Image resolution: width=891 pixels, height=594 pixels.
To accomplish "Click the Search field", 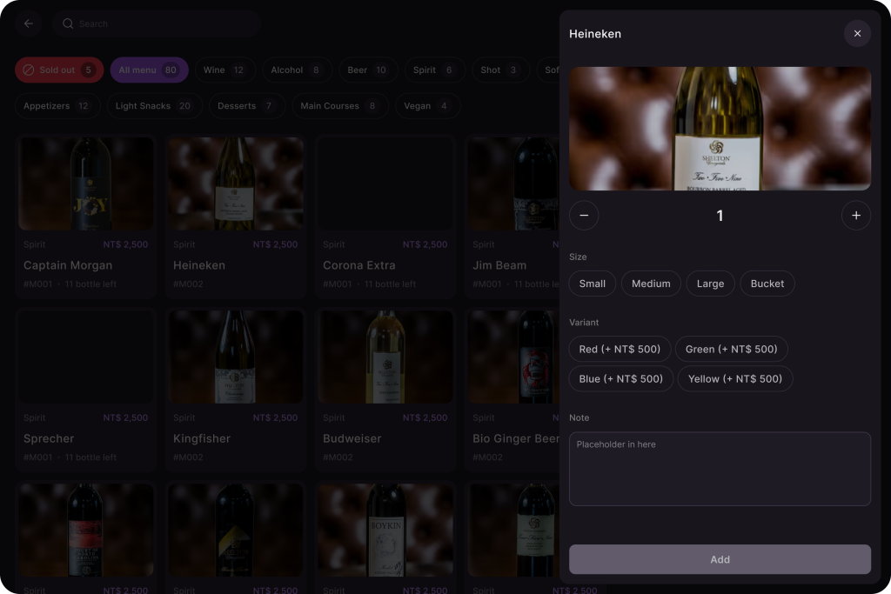I will 157,23.
